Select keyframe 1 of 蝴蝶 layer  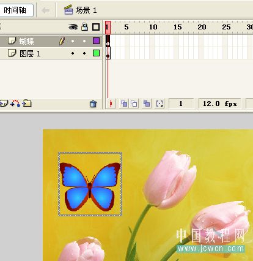pyautogui.click(x=108, y=41)
